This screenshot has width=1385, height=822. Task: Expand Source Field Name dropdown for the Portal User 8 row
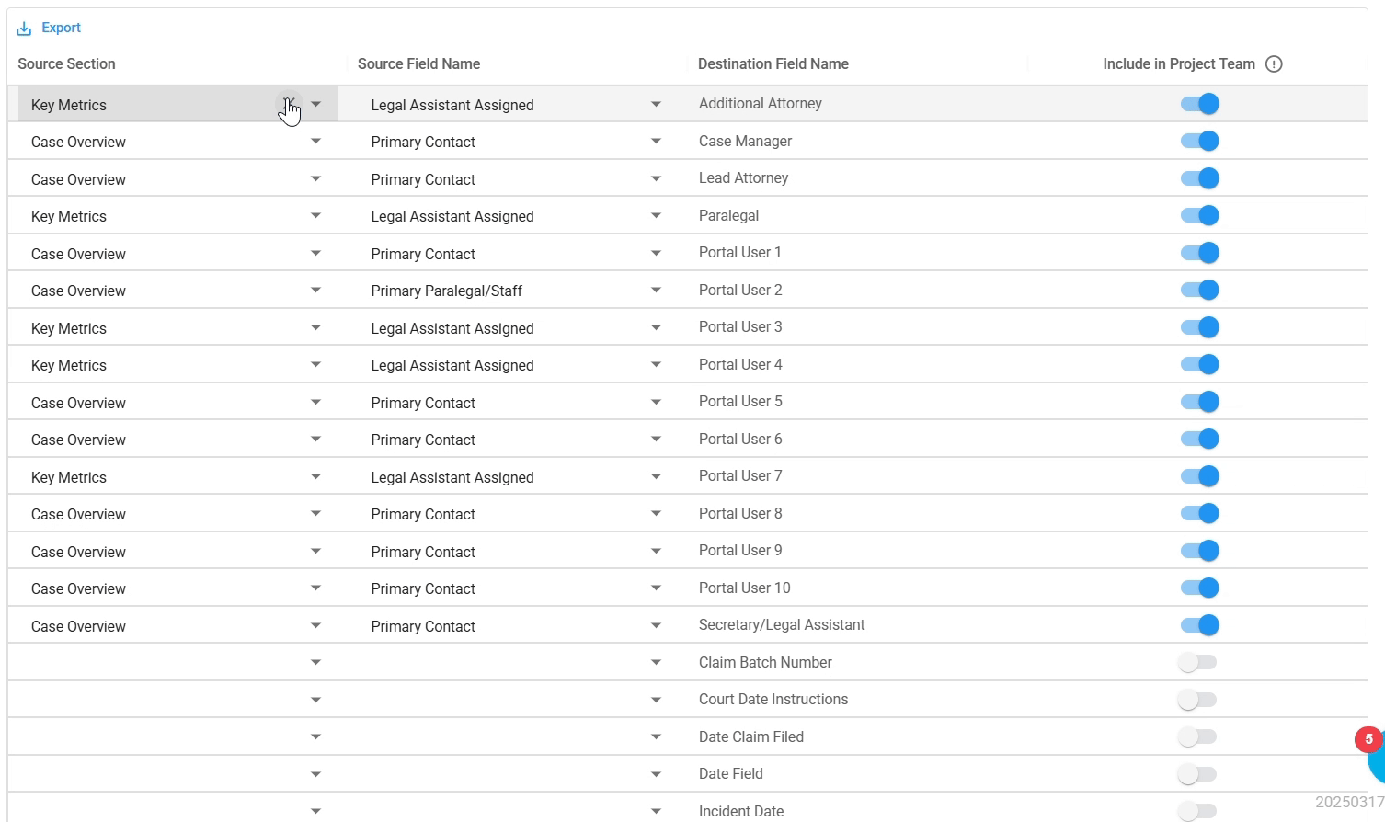(656, 513)
